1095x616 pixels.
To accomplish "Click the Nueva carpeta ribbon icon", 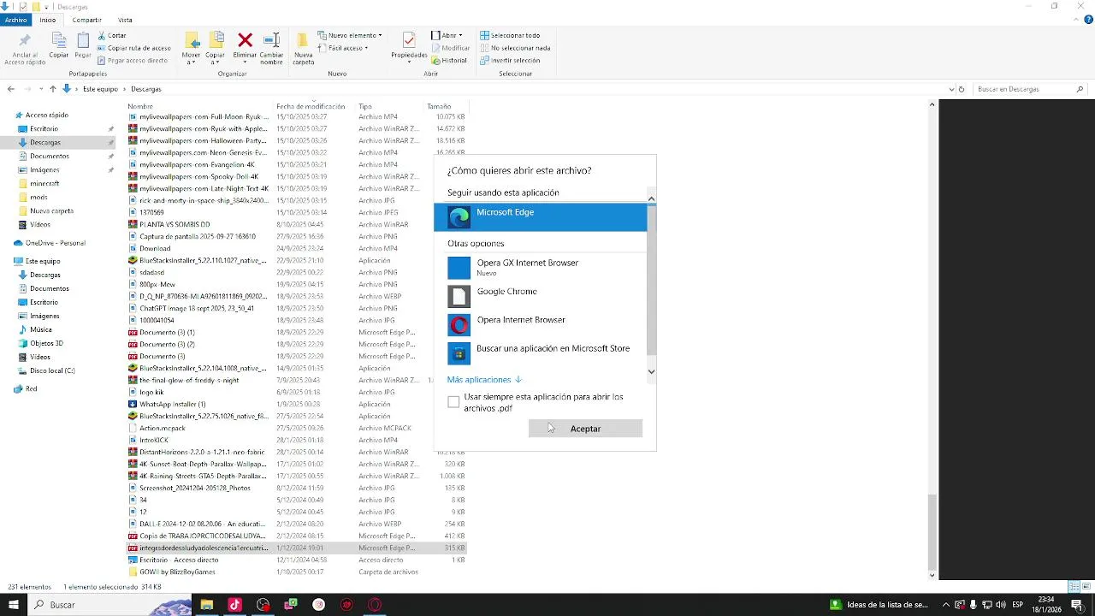I will coord(303,40).
